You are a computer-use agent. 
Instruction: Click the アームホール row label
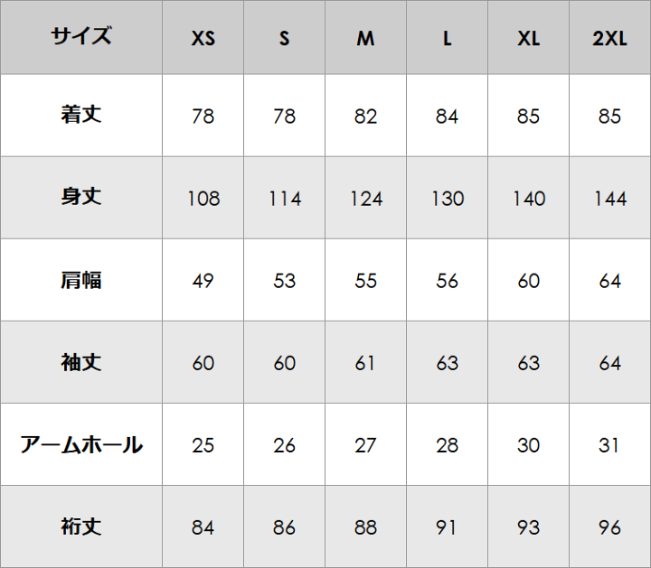(81, 444)
